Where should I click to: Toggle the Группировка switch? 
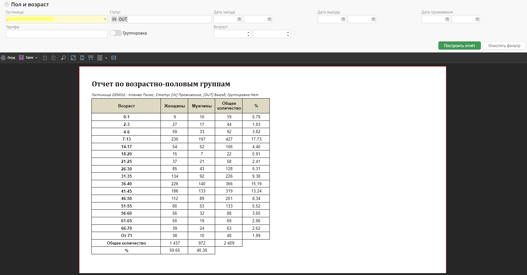116,33
